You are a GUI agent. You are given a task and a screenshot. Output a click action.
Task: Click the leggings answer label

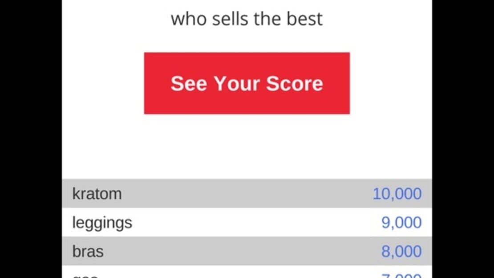pyautogui.click(x=102, y=223)
